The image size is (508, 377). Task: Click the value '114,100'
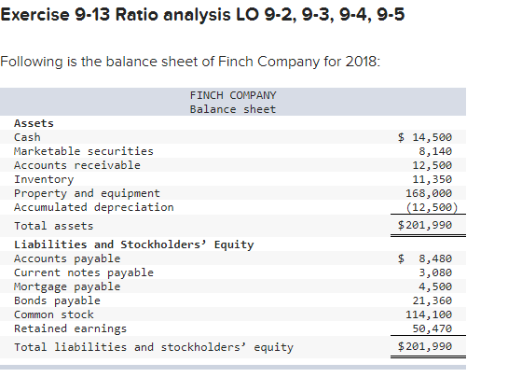[429, 314]
